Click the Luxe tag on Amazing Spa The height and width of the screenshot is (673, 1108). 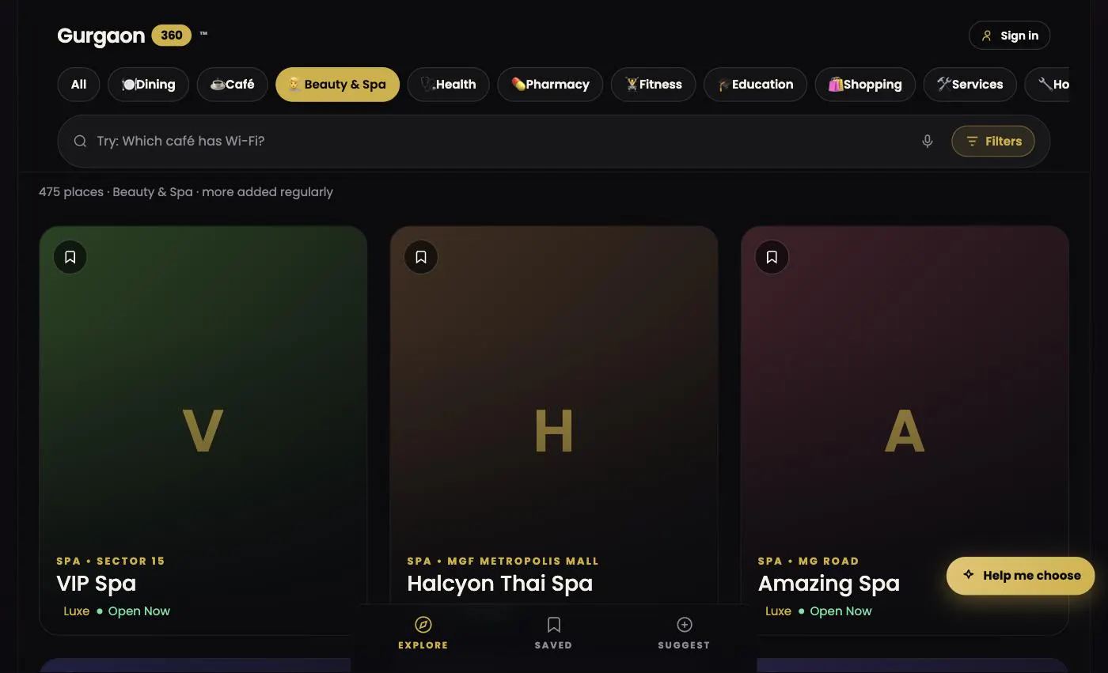[778, 611]
